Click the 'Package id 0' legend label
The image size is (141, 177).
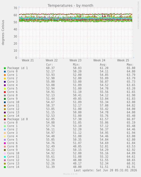(x=18, y=119)
